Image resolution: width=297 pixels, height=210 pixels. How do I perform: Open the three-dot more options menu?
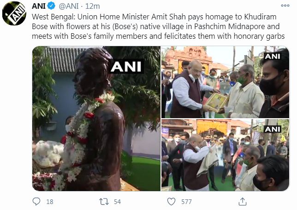coord(285,6)
